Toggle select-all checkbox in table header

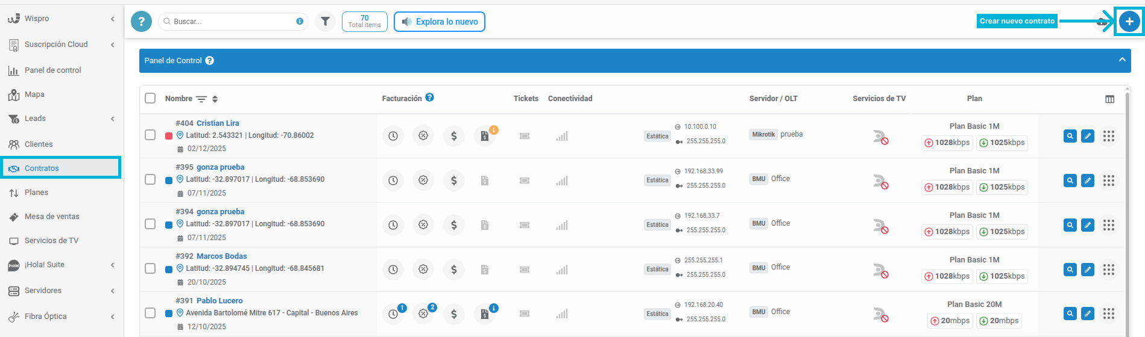[150, 98]
